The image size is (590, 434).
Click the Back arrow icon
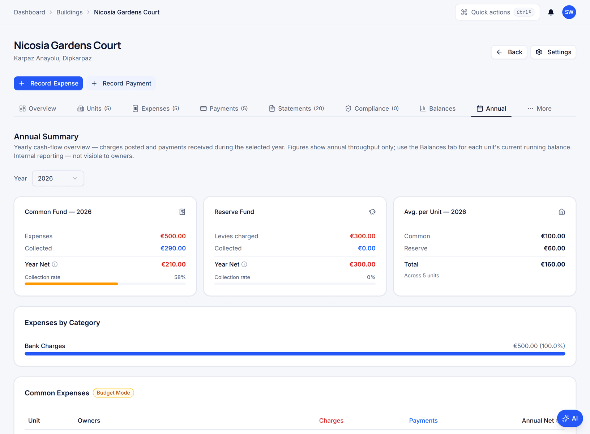499,52
